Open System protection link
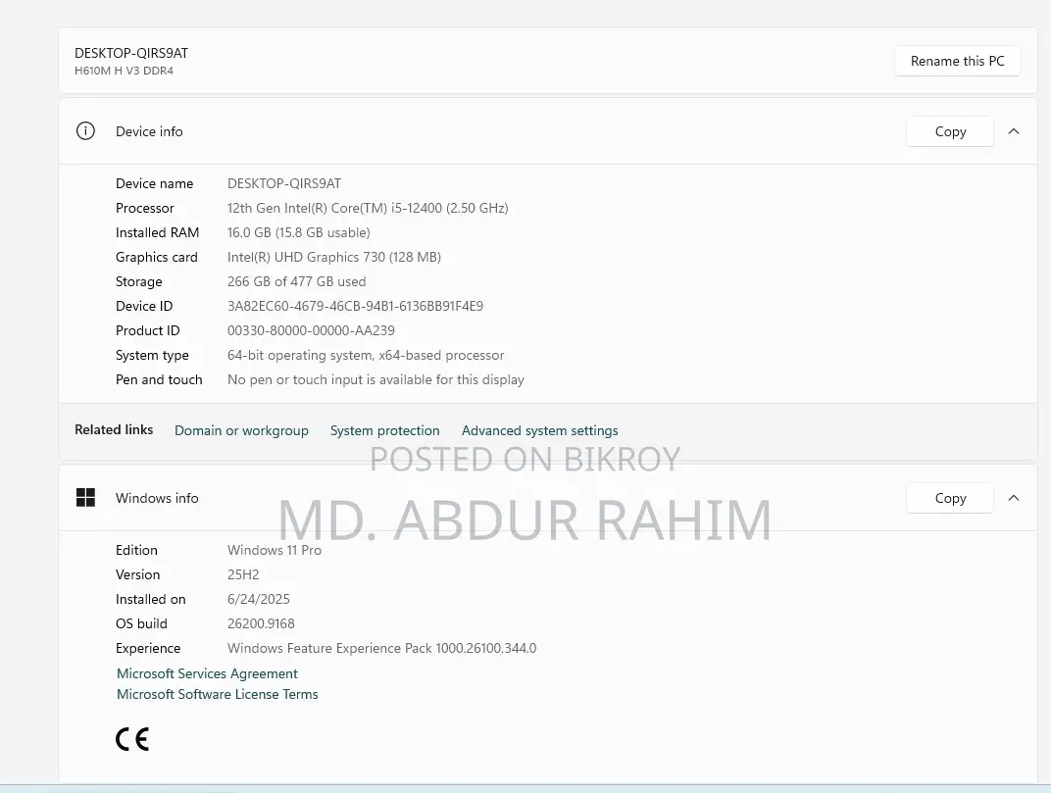Screen dimensions: 1051x793 click(384, 430)
